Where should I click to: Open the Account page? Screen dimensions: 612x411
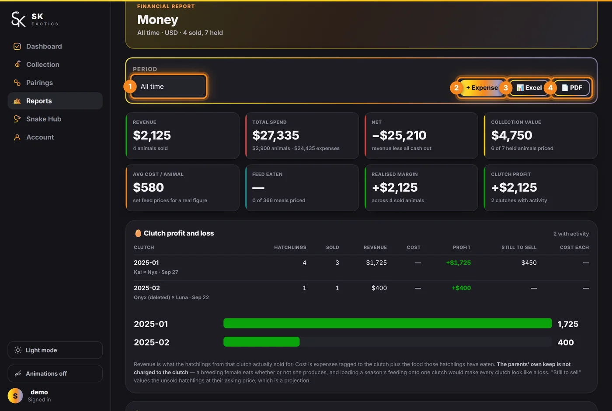point(55,137)
